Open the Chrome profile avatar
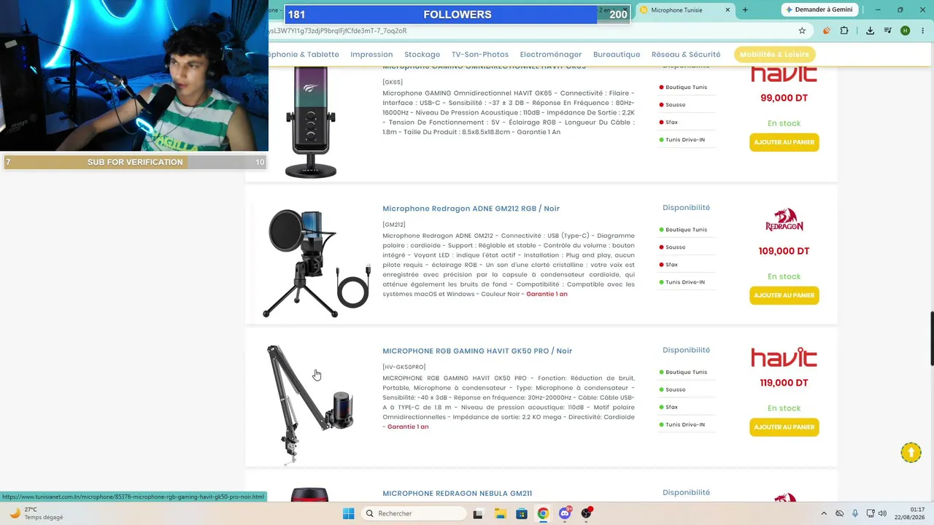The width and height of the screenshot is (934, 525). (x=906, y=31)
